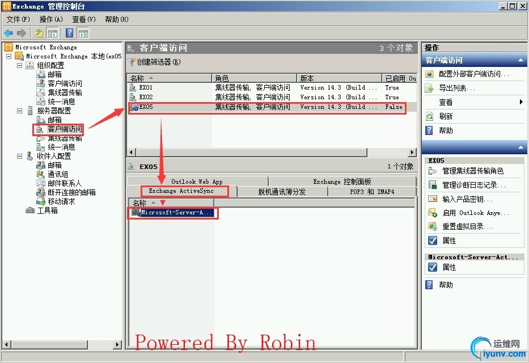The width and height of the screenshot is (529, 363).
Task: Select 移动请求 tree item
Action: click(61, 201)
